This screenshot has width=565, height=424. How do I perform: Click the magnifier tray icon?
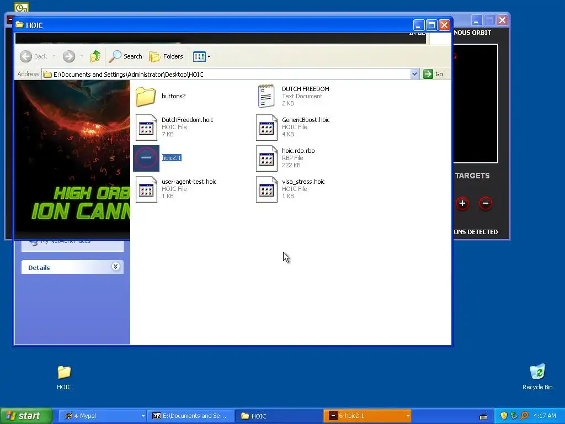point(525,416)
